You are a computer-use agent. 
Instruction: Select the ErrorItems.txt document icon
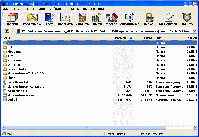pyautogui.click(x=5, y=82)
